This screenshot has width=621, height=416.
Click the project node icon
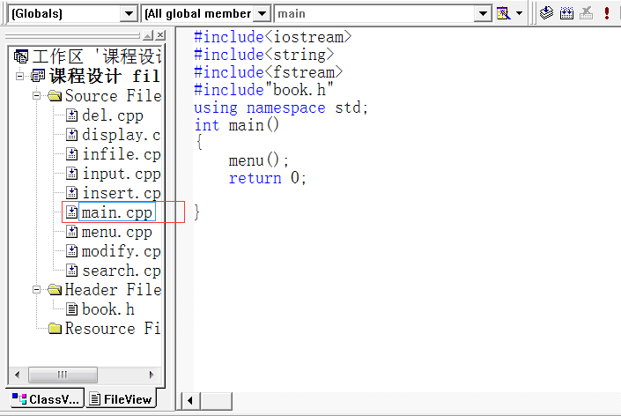[38, 76]
